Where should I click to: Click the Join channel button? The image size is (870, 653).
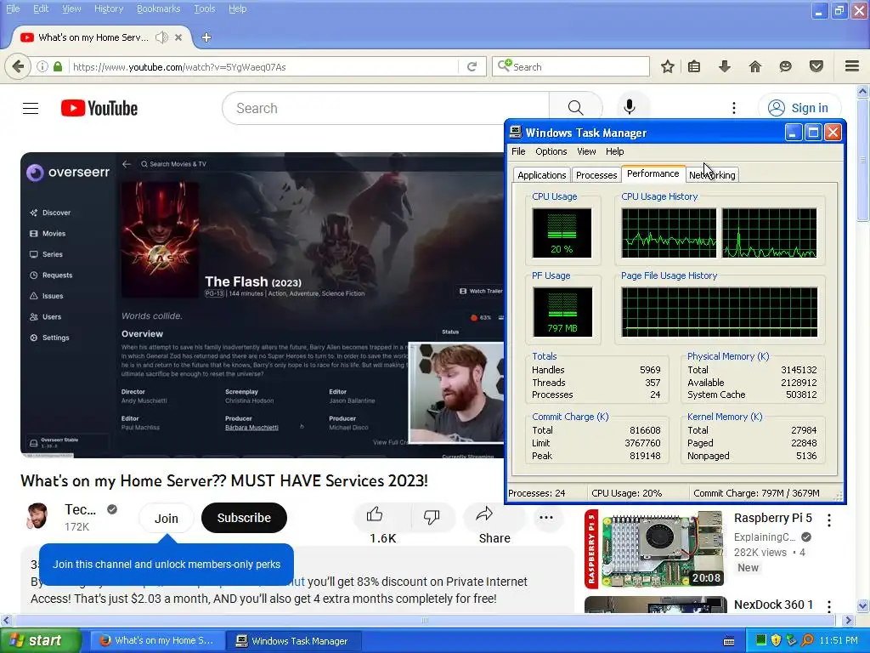coord(166,518)
